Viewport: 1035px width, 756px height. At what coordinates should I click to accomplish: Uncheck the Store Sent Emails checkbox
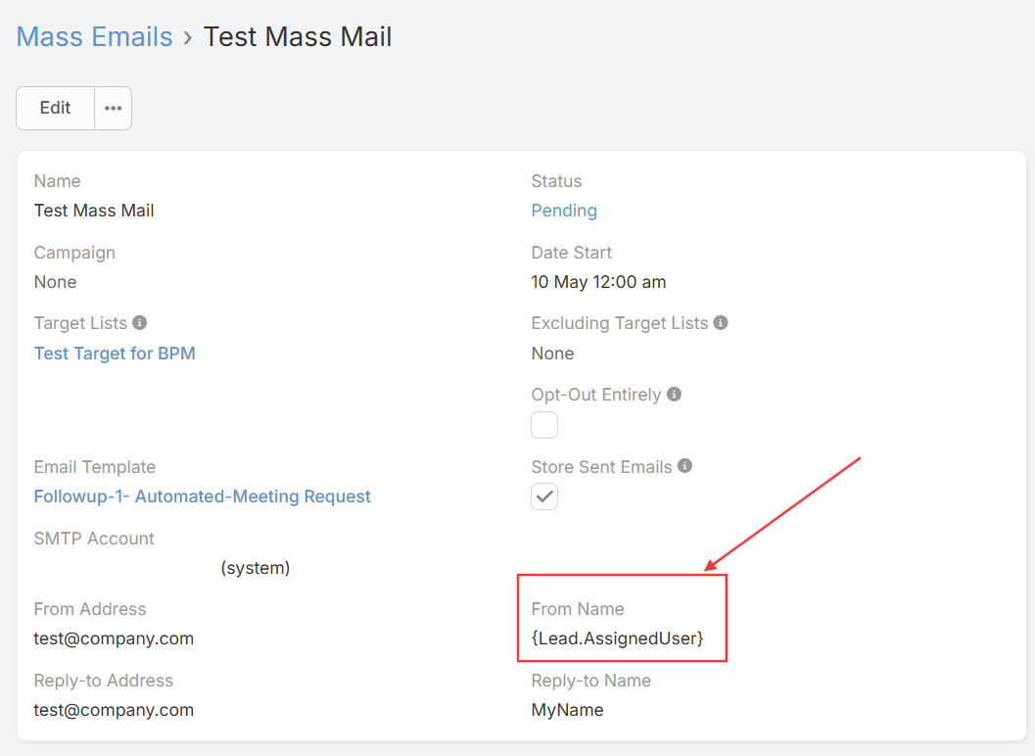point(544,496)
